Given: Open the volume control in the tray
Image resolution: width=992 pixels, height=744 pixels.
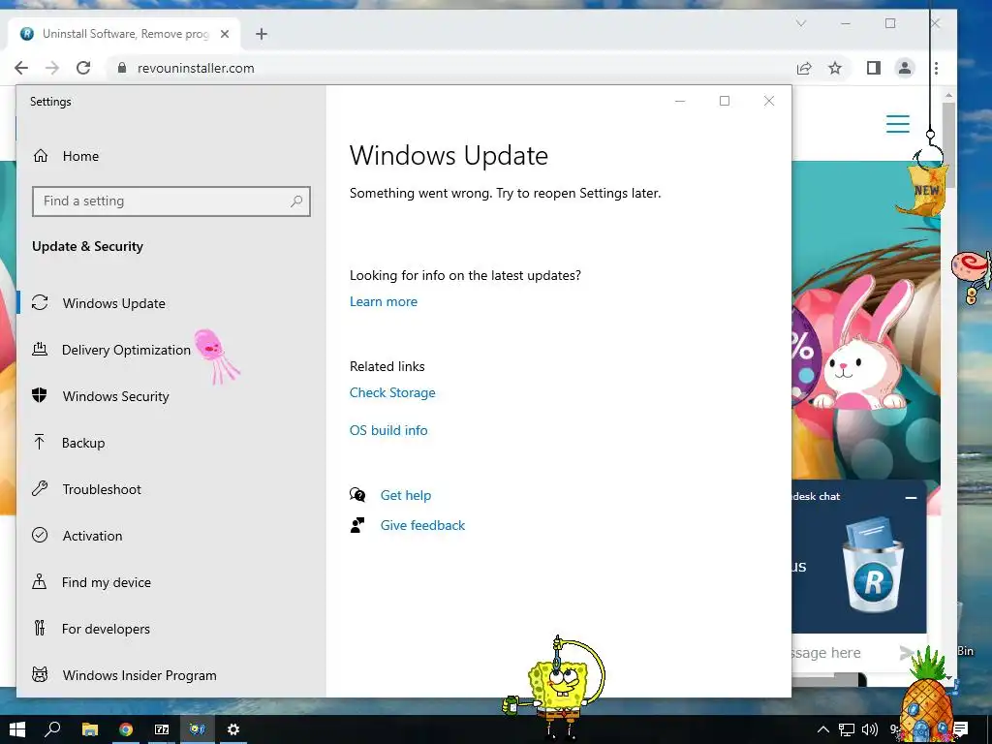Looking at the screenshot, I should coord(870,729).
